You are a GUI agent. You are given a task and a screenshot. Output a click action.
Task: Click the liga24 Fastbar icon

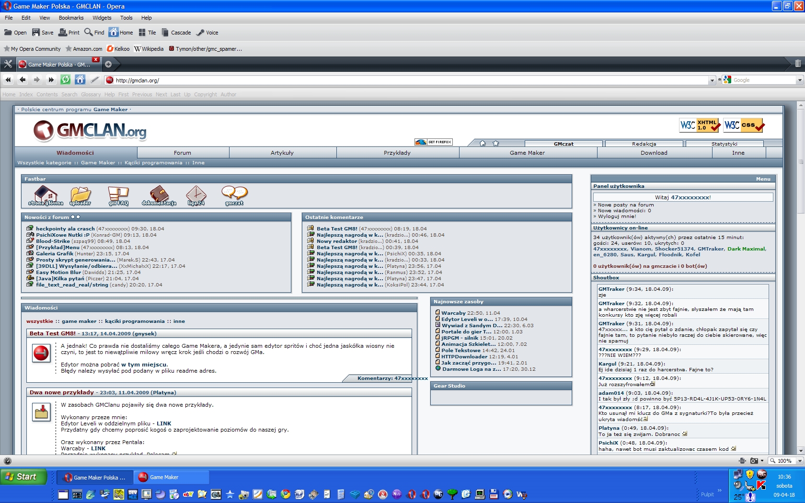[196, 196]
